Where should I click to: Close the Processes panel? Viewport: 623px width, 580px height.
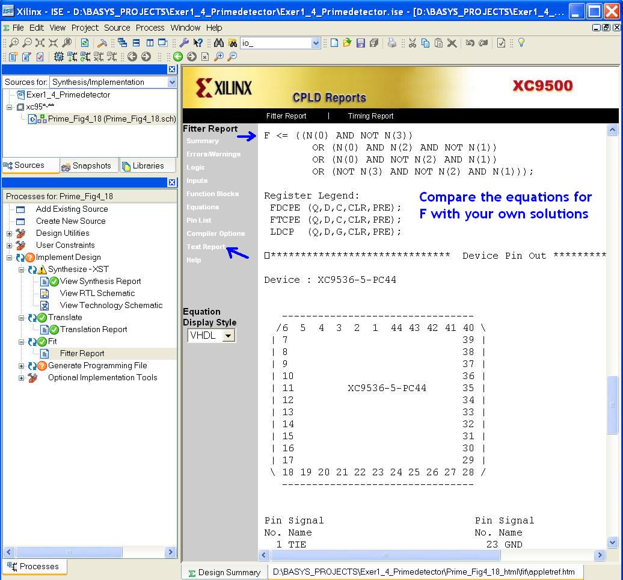click(171, 182)
